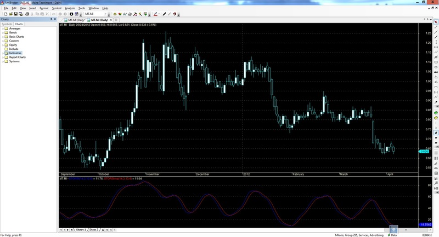The width and height of the screenshot is (439, 237).
Task: Open the Help menu
Action: pyautogui.click(x=105, y=8)
